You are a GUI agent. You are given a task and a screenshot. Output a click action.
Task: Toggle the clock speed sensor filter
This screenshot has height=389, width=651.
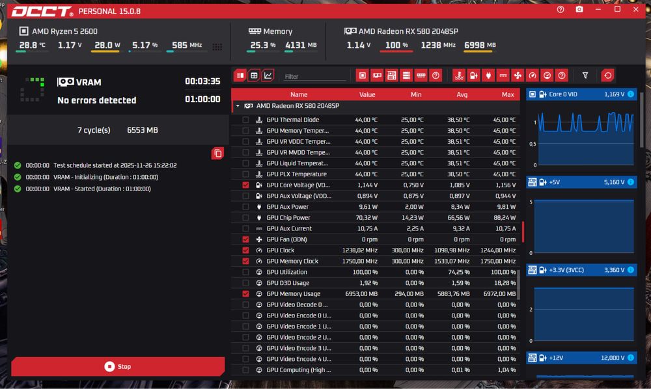pos(533,75)
